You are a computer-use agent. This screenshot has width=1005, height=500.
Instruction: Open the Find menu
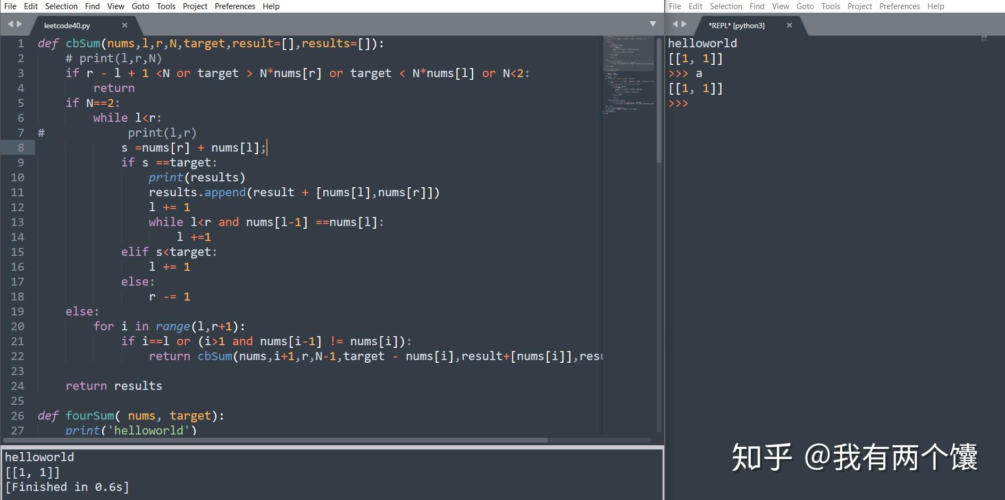(x=92, y=6)
